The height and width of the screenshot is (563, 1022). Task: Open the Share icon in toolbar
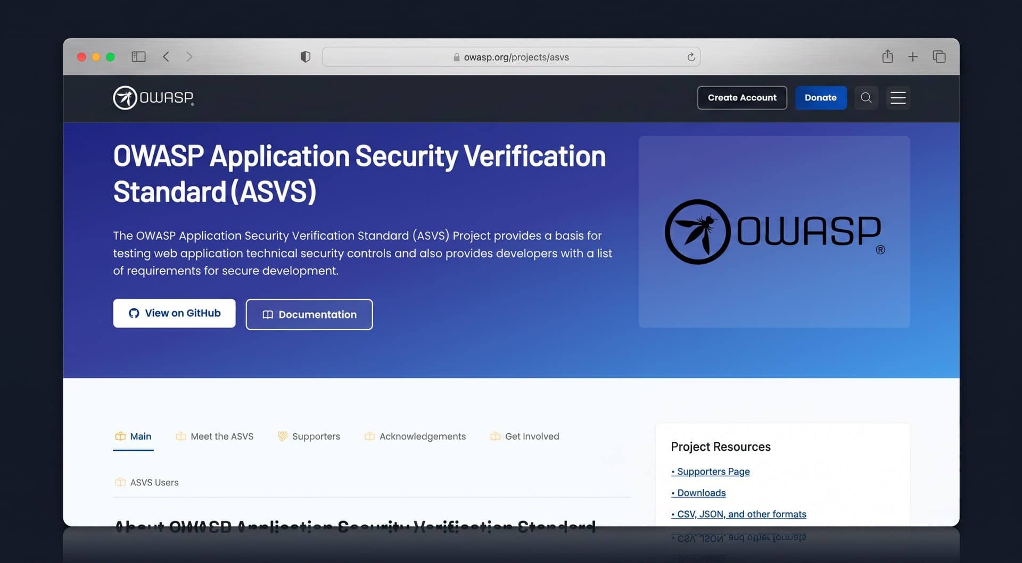pyautogui.click(x=887, y=56)
